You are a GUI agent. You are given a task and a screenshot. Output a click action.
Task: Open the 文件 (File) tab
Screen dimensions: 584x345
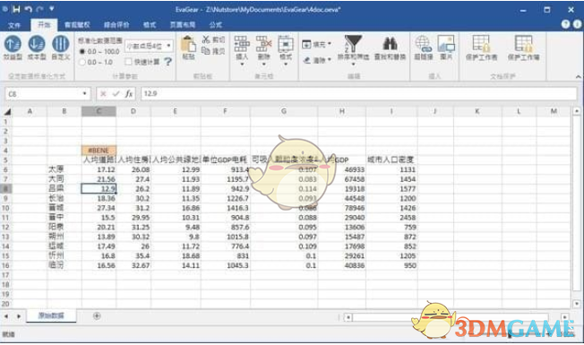(14, 25)
